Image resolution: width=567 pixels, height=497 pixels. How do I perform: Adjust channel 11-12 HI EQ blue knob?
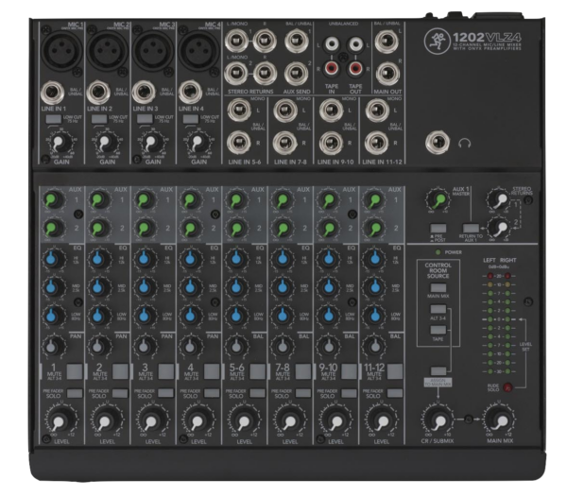tap(374, 259)
